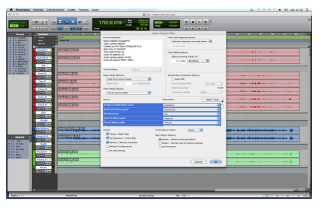
Task: Open the Archivio menu
Action: coord(38,10)
